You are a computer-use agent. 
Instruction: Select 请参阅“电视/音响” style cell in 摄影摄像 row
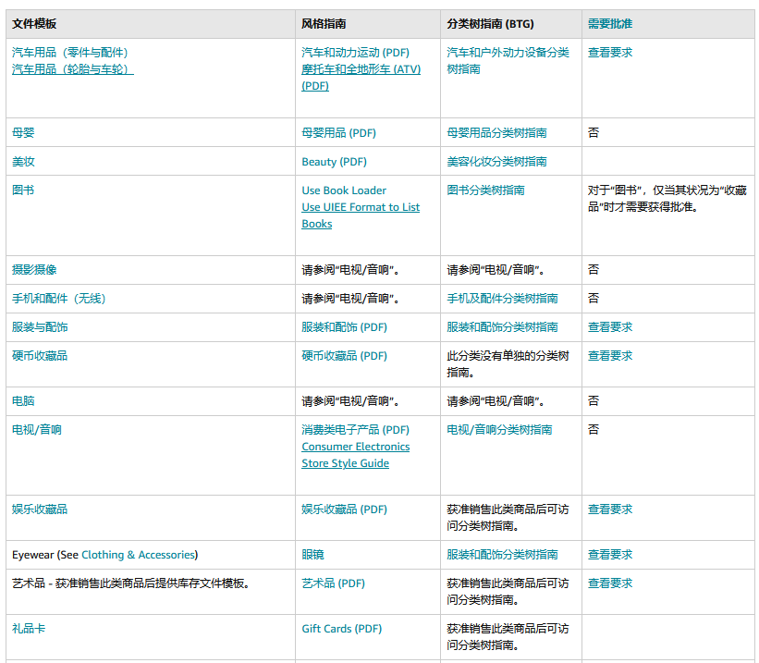coord(350,270)
